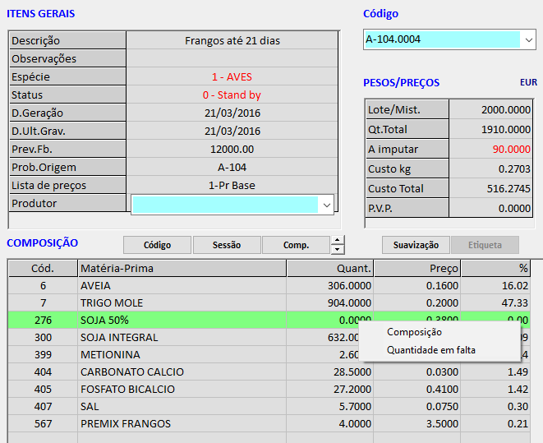Image resolution: width=543 pixels, height=443 pixels.
Task: Click the Suavização button
Action: pos(416,245)
